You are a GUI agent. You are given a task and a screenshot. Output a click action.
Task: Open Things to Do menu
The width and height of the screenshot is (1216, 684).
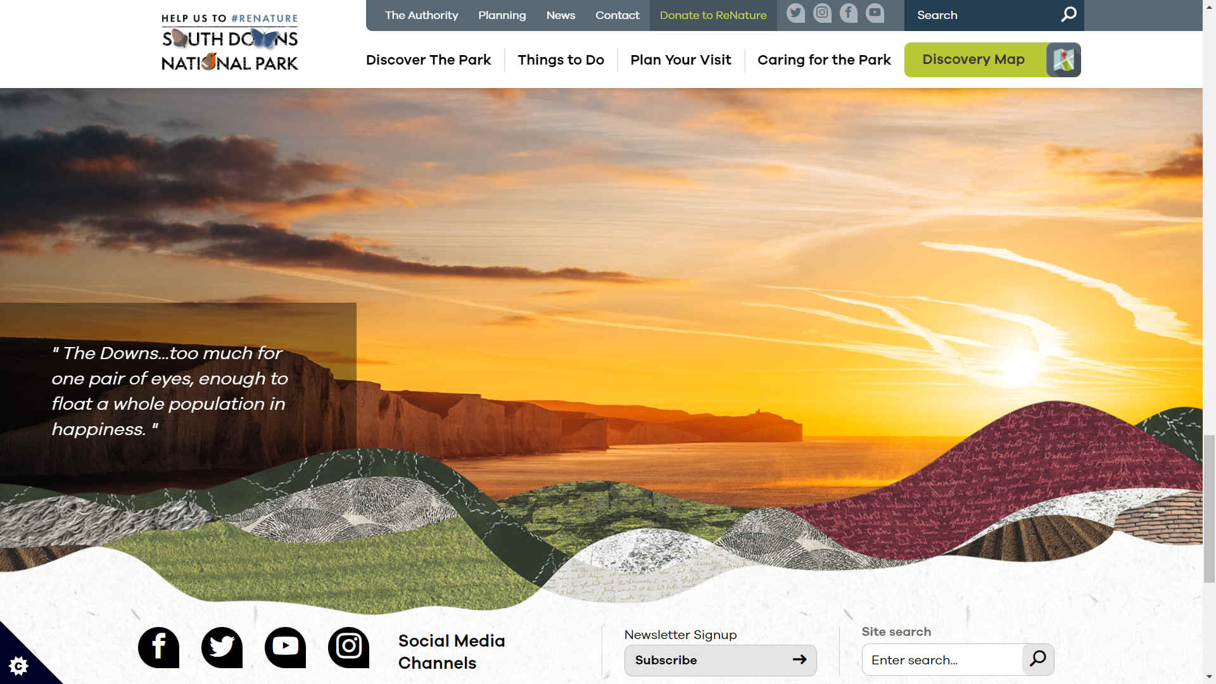pyautogui.click(x=560, y=60)
